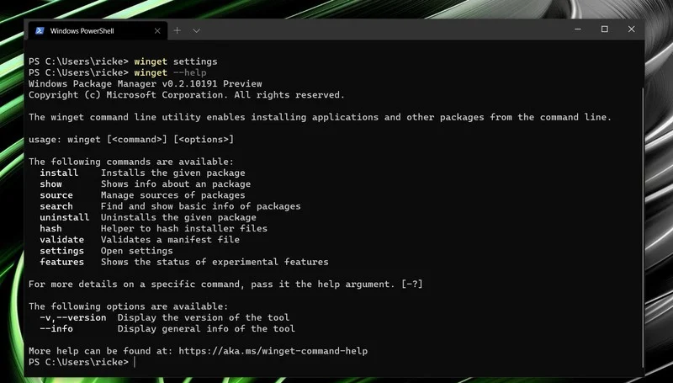Click the 'search' command in the list
Screen dimensions: 673x383
click(56, 206)
